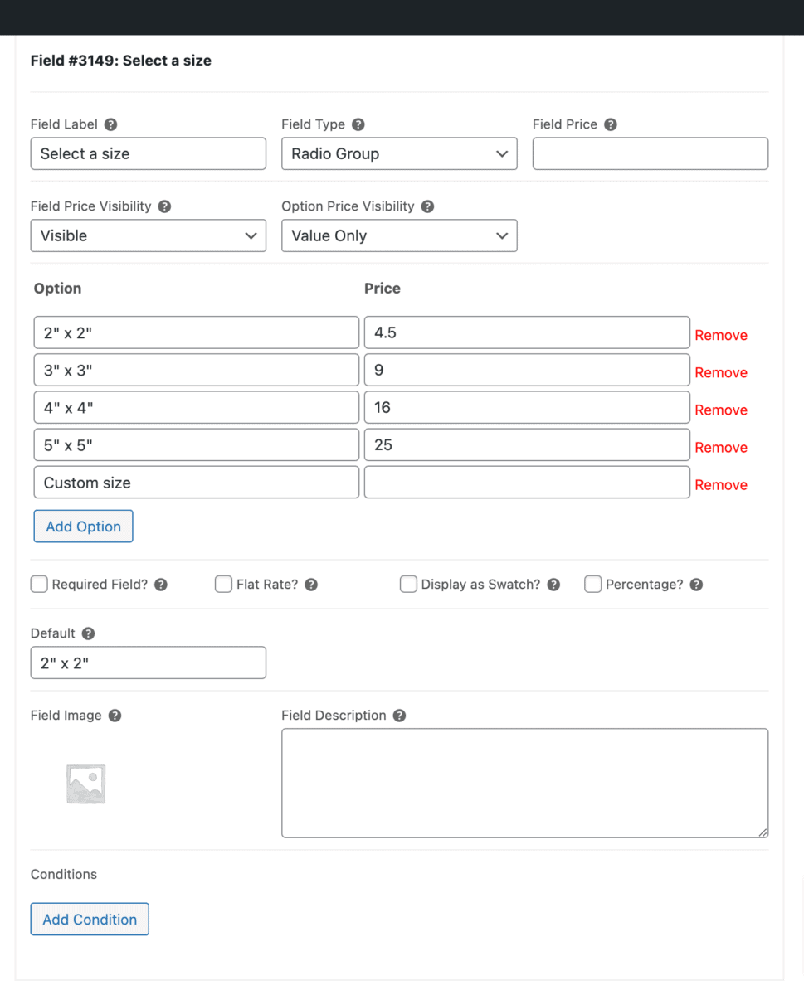This screenshot has height=995, width=804.
Task: Click the Field Description help icon
Action: (399, 716)
